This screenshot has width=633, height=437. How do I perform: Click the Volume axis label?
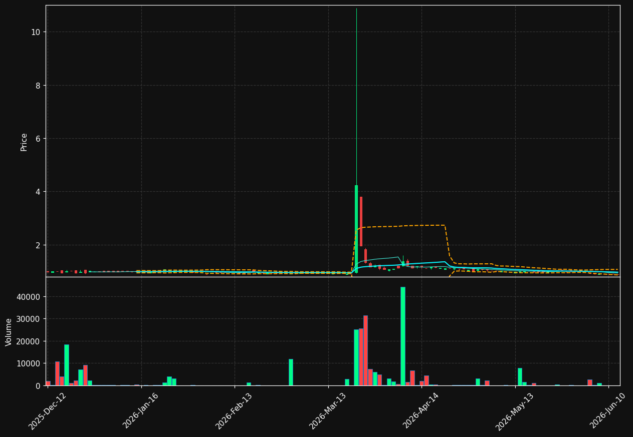[x=9, y=332]
